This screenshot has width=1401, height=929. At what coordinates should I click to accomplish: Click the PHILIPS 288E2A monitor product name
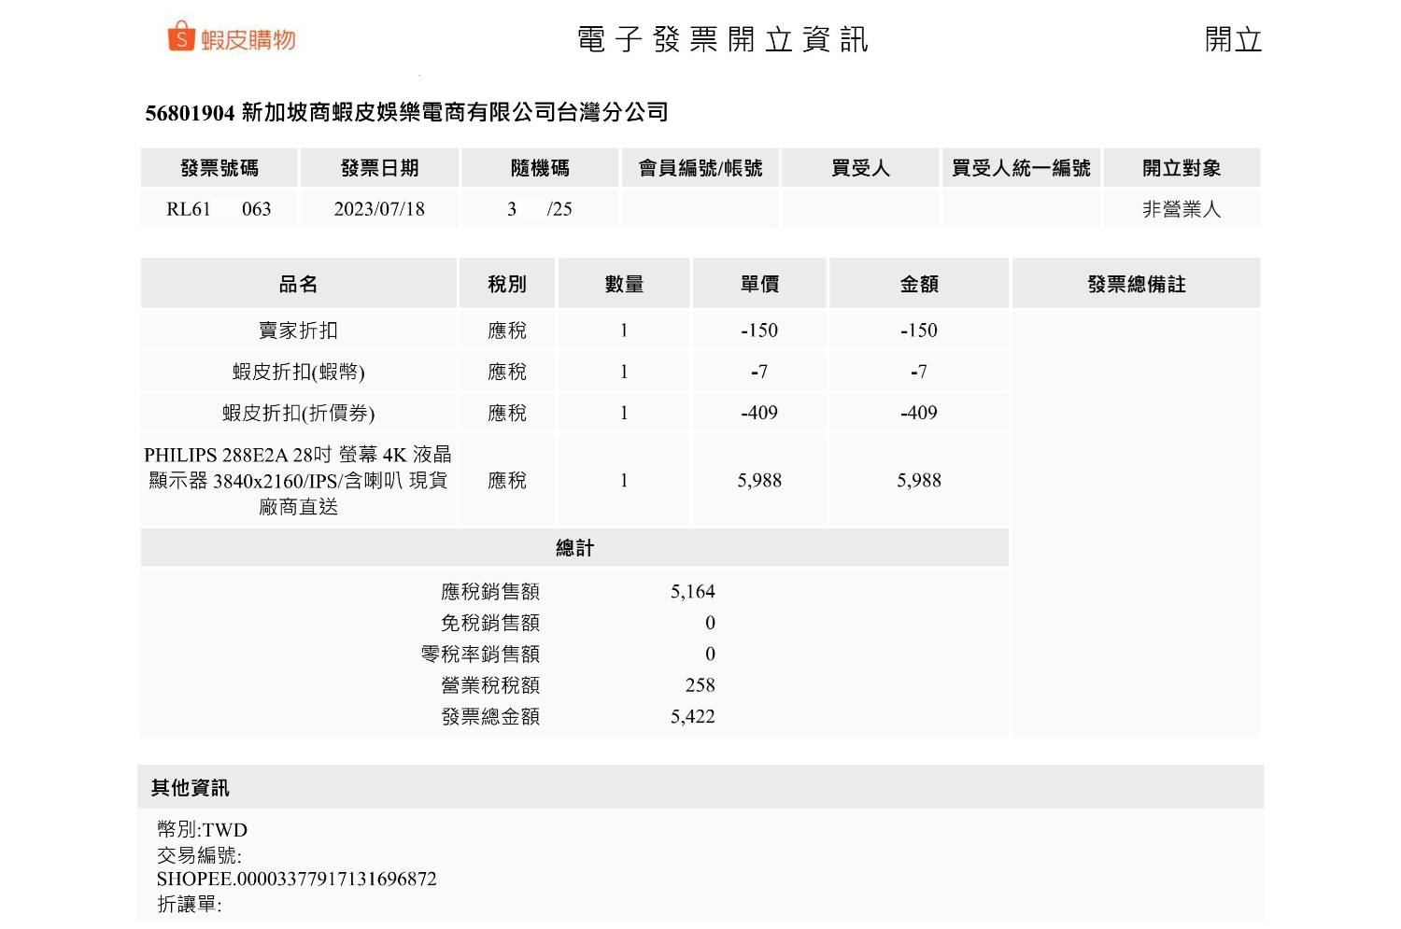coord(299,480)
